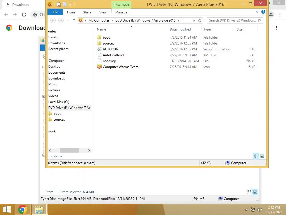Show hidden tray icons arrow
This screenshot has height=215, width=286.
(x=246, y=210)
